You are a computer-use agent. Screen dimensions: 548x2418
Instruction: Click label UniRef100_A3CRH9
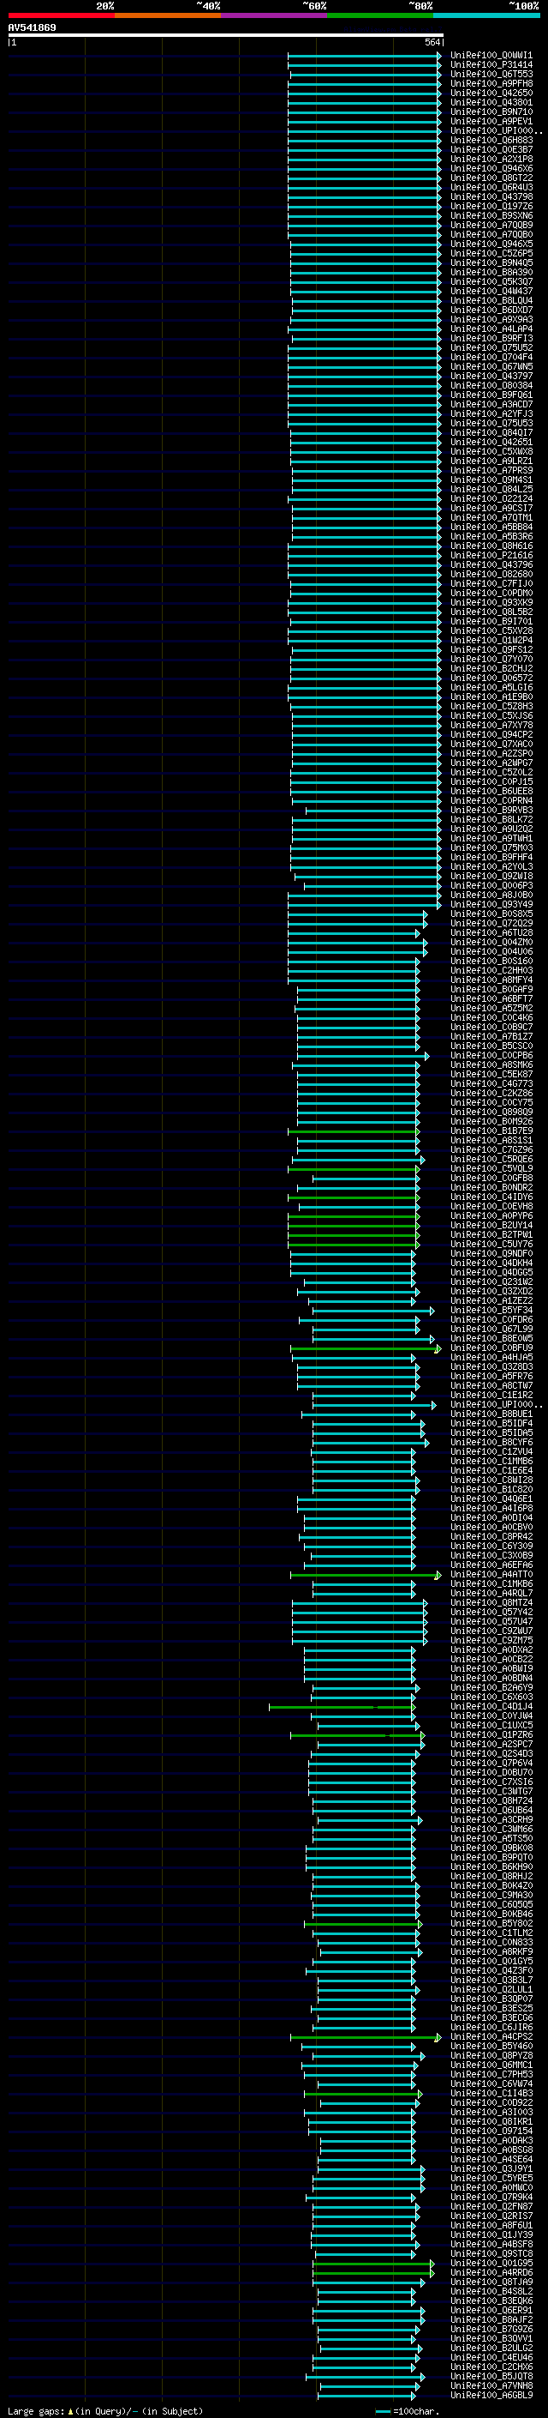[x=491, y=1819]
